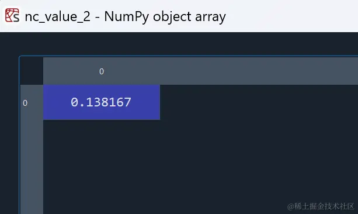Click the right edge of the highlighted 0.138167 cell
This screenshot has width=358, height=214.
(x=159, y=102)
